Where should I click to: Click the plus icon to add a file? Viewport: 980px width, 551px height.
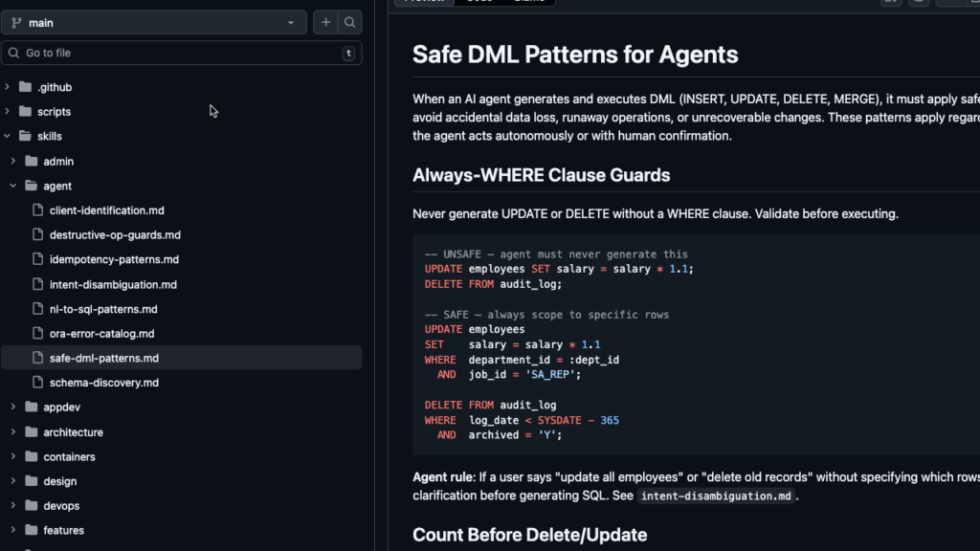point(326,22)
